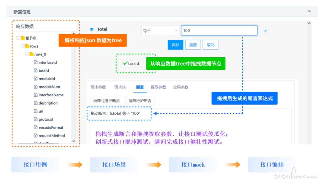Switch to the 请求参数 tab
The height and width of the screenshot is (183, 318).
(x=98, y=87)
